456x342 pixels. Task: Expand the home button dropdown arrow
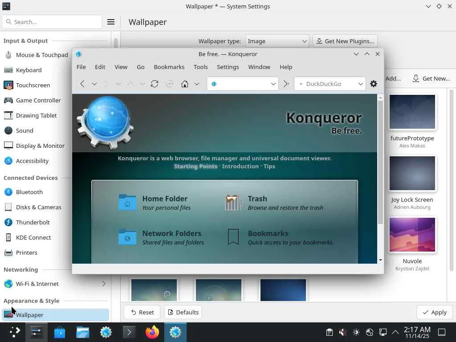(197, 84)
